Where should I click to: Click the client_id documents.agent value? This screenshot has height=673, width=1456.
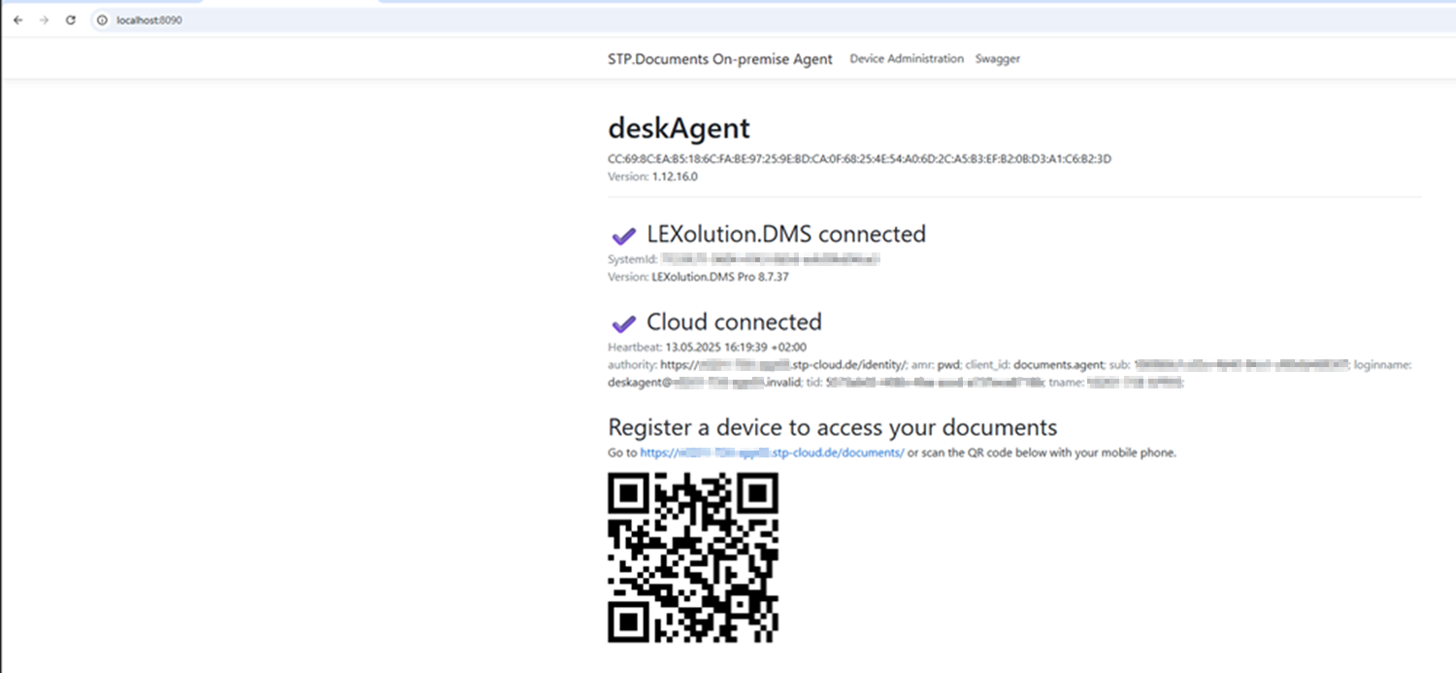[1058, 365]
